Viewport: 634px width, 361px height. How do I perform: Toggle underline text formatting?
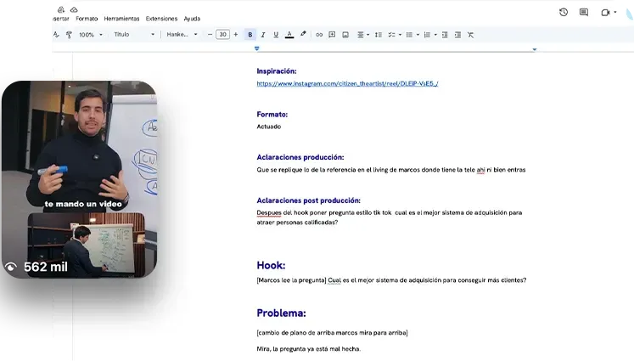click(x=276, y=35)
